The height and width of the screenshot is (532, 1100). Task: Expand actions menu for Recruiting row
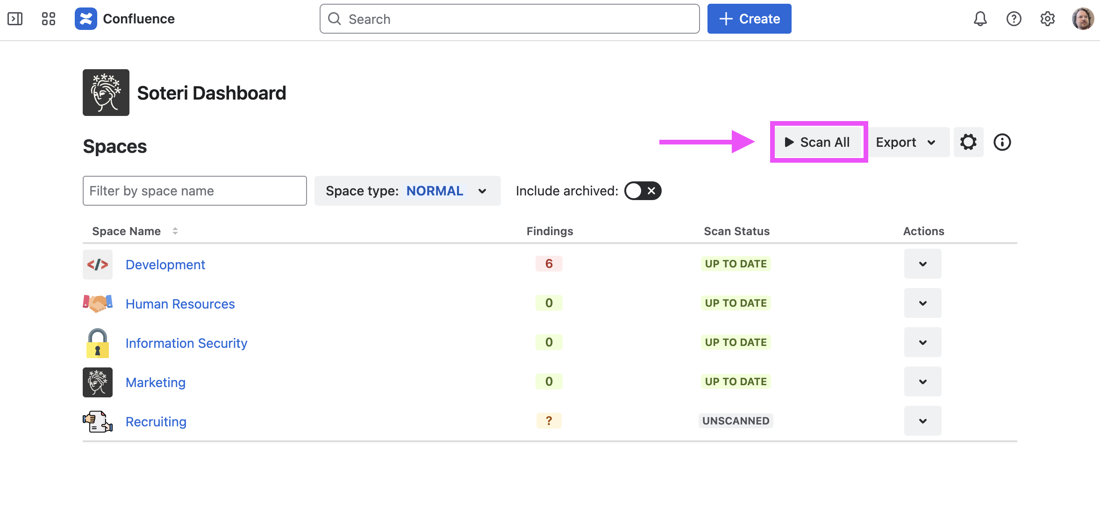coord(922,421)
